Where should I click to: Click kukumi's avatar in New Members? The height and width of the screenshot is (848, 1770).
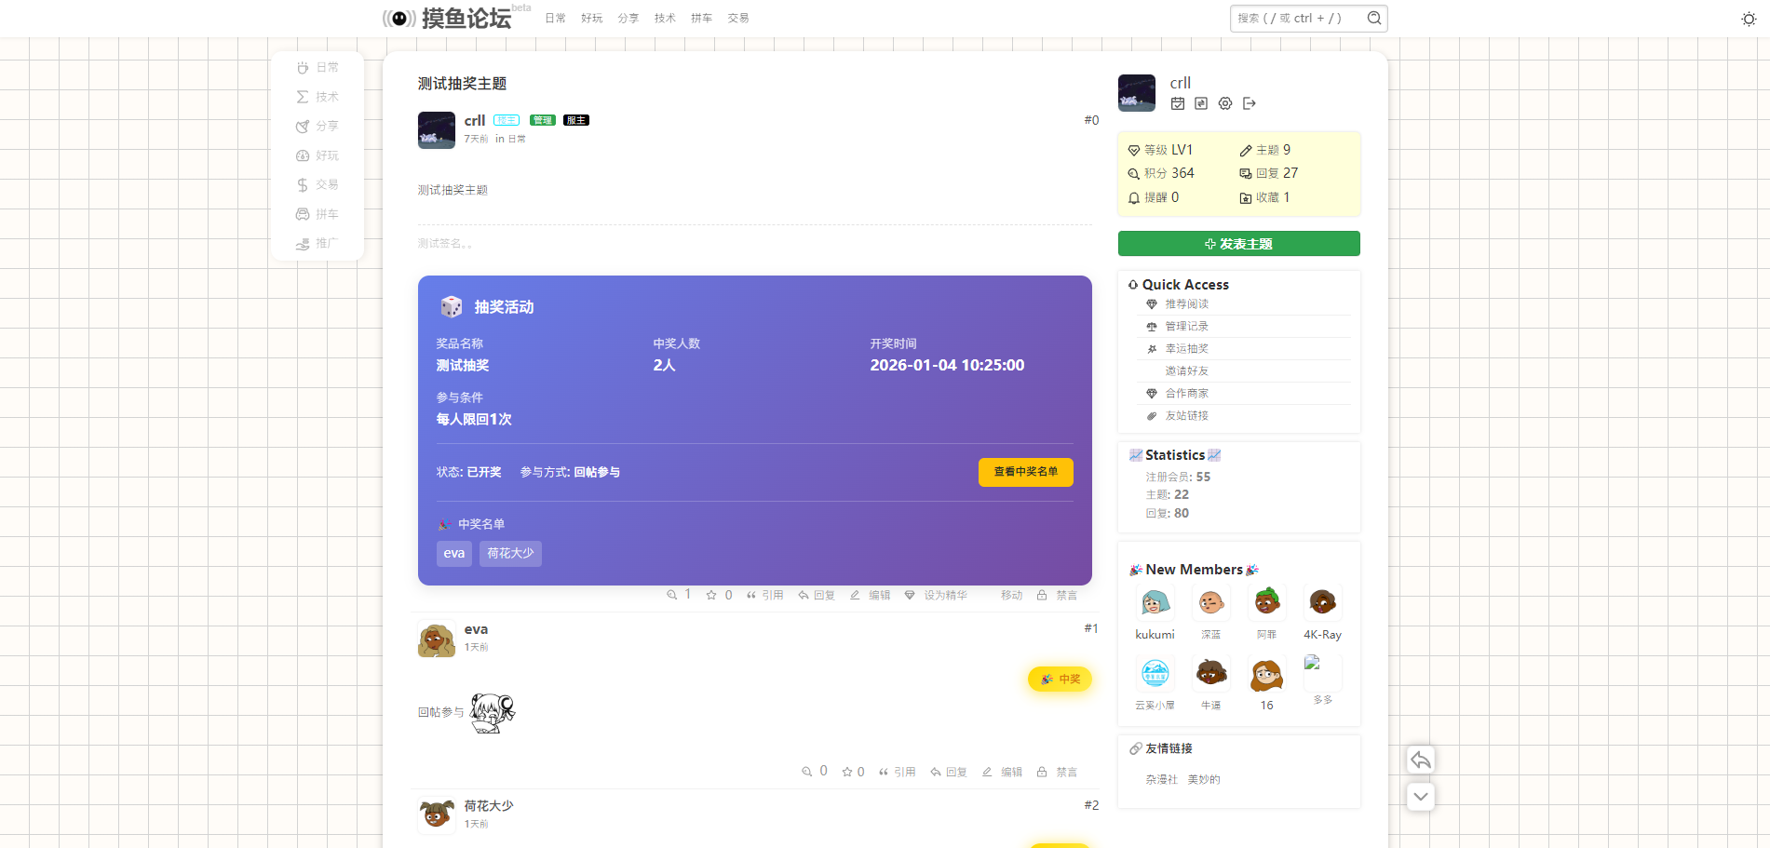1155,603
